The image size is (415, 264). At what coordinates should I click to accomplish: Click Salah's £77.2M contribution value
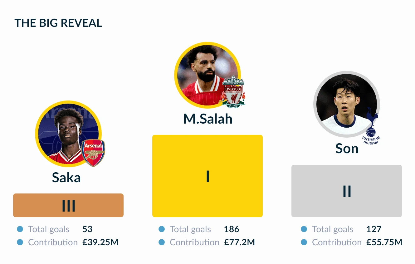coord(239,242)
